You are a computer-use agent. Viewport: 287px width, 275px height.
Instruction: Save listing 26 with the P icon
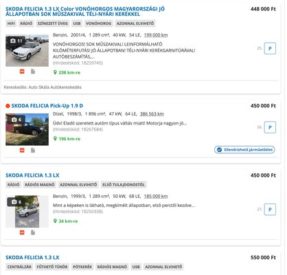pyautogui.click(x=270, y=127)
